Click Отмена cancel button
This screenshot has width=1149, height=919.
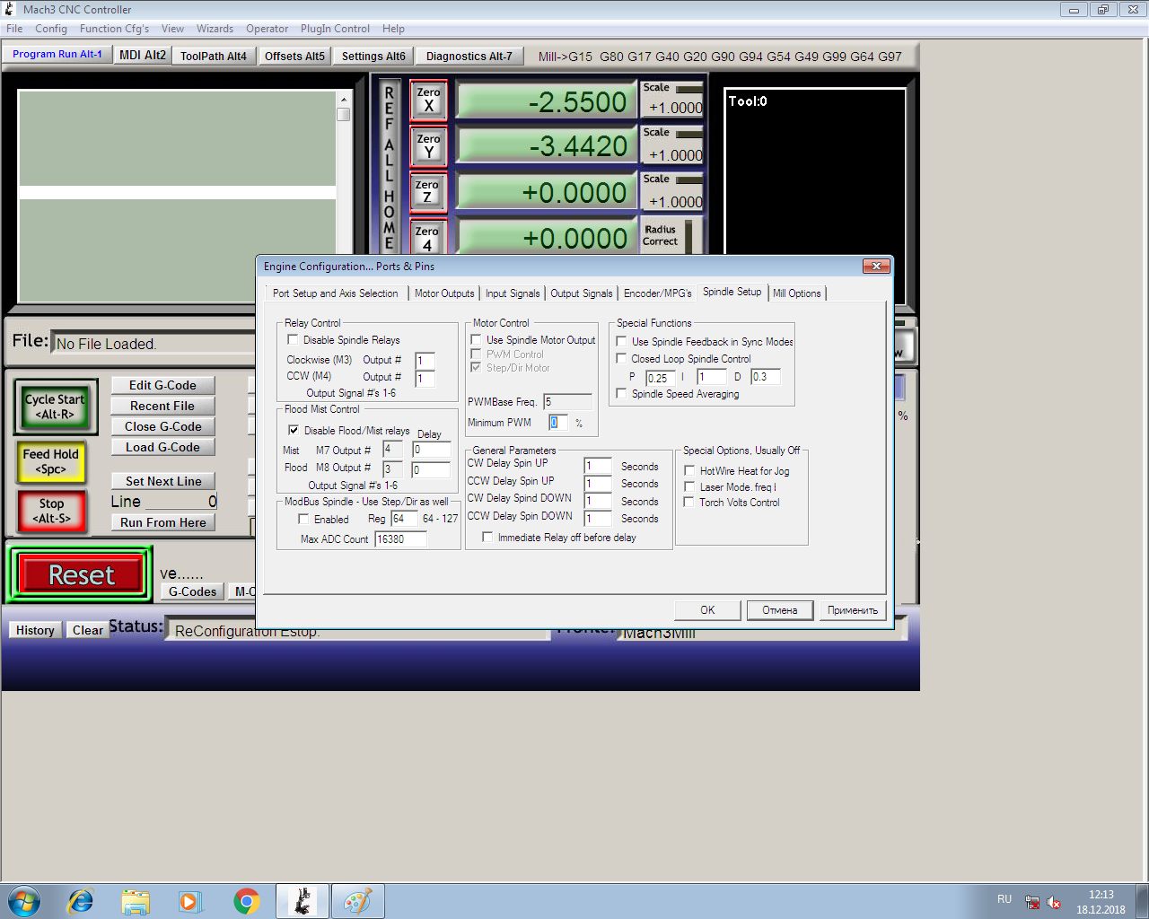click(780, 610)
